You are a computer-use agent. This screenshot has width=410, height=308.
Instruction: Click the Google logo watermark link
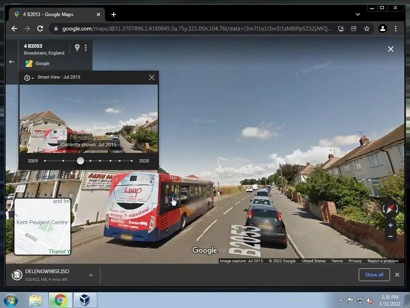click(205, 250)
